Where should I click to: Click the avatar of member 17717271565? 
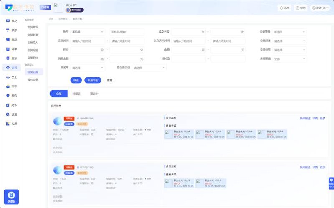[x=58, y=170]
